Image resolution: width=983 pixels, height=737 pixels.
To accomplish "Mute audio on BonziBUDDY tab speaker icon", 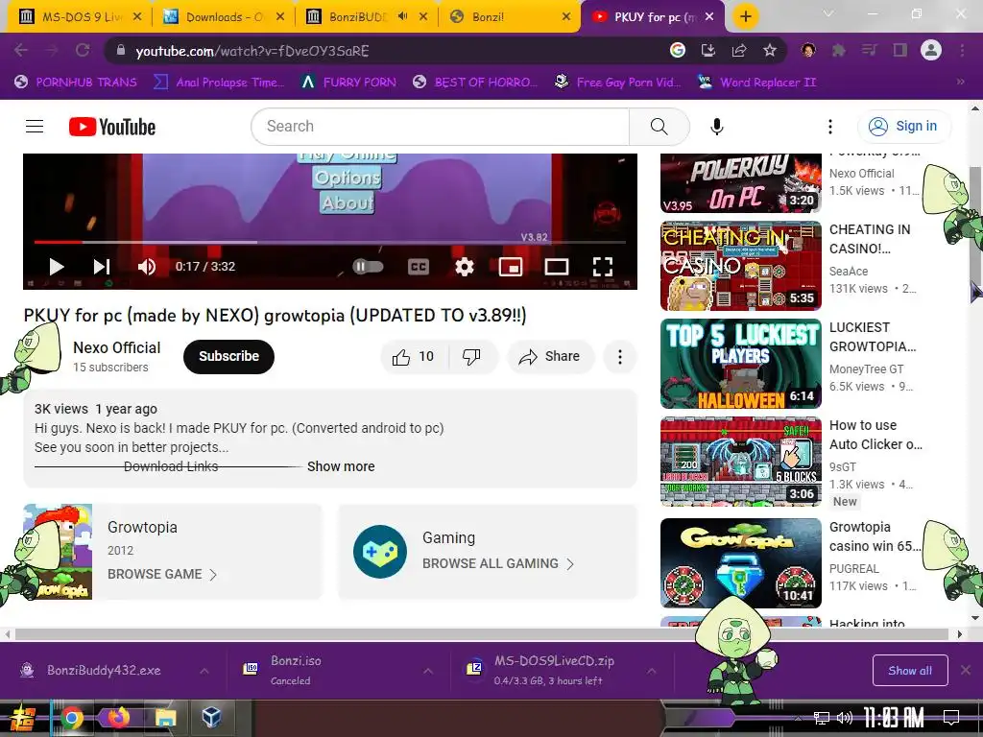I will click(402, 17).
